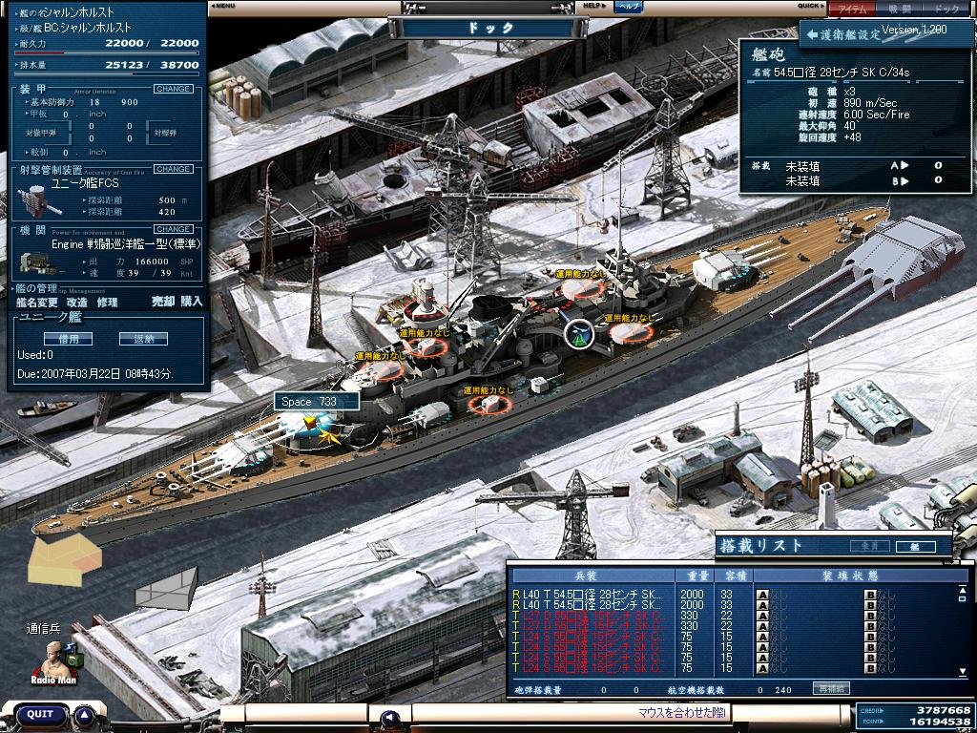Click the Used:0 text

(x=35, y=355)
